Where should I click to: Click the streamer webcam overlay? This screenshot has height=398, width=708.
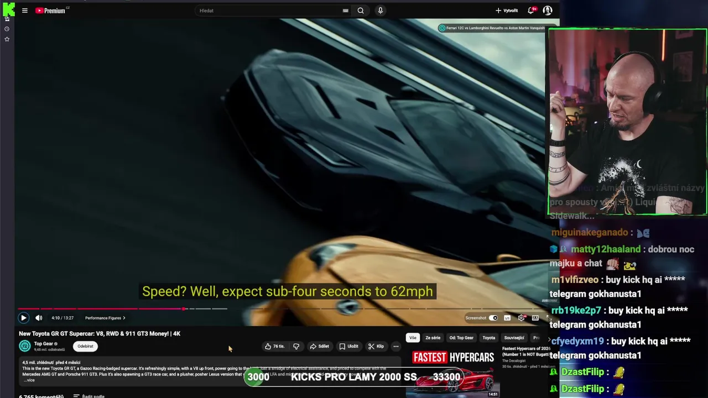tap(627, 122)
